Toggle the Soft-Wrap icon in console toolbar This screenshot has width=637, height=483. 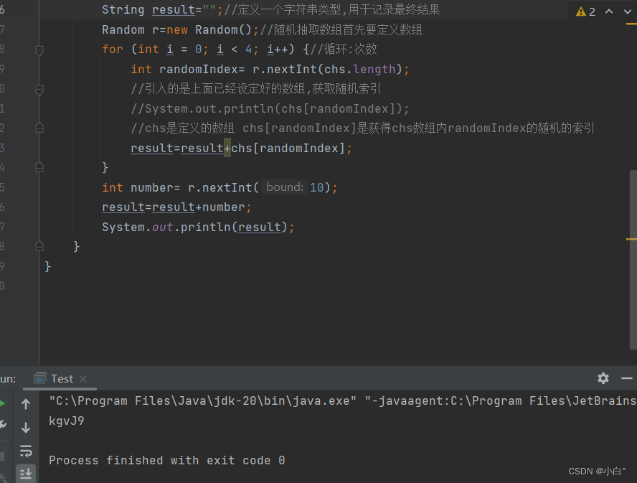26,451
